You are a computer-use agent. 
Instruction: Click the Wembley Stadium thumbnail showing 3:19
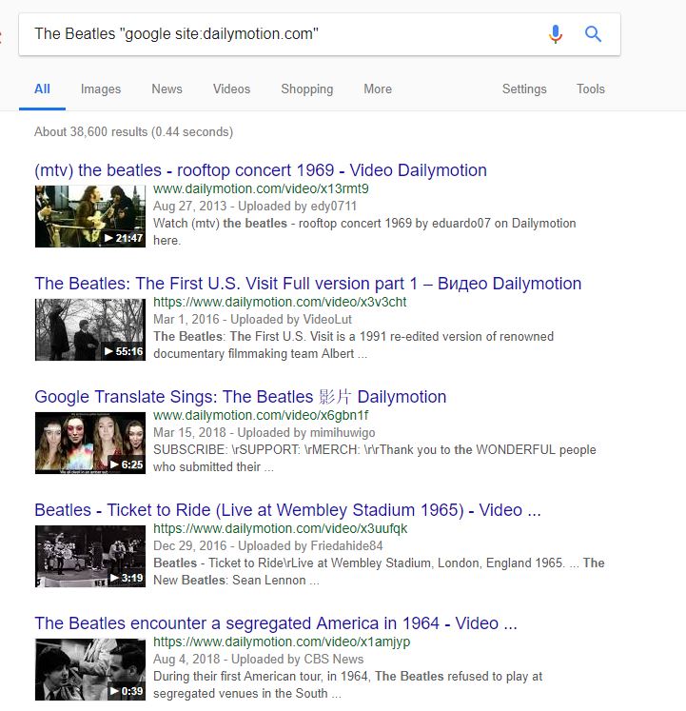pyautogui.click(x=89, y=556)
